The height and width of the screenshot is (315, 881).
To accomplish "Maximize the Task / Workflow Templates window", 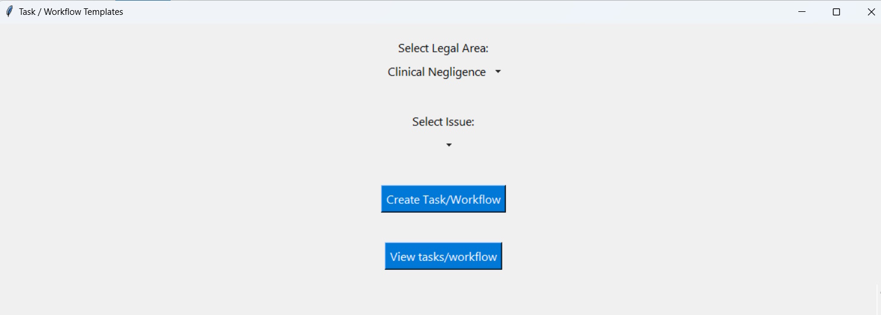I will [836, 12].
